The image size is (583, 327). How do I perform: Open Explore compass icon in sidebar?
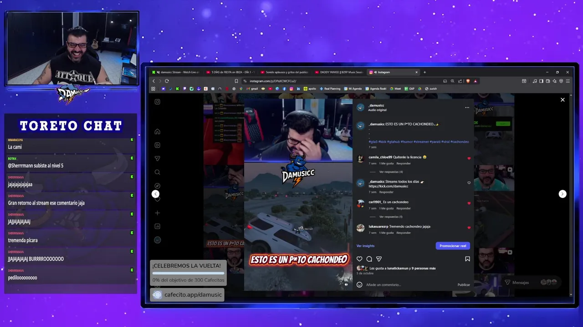pyautogui.click(x=157, y=186)
